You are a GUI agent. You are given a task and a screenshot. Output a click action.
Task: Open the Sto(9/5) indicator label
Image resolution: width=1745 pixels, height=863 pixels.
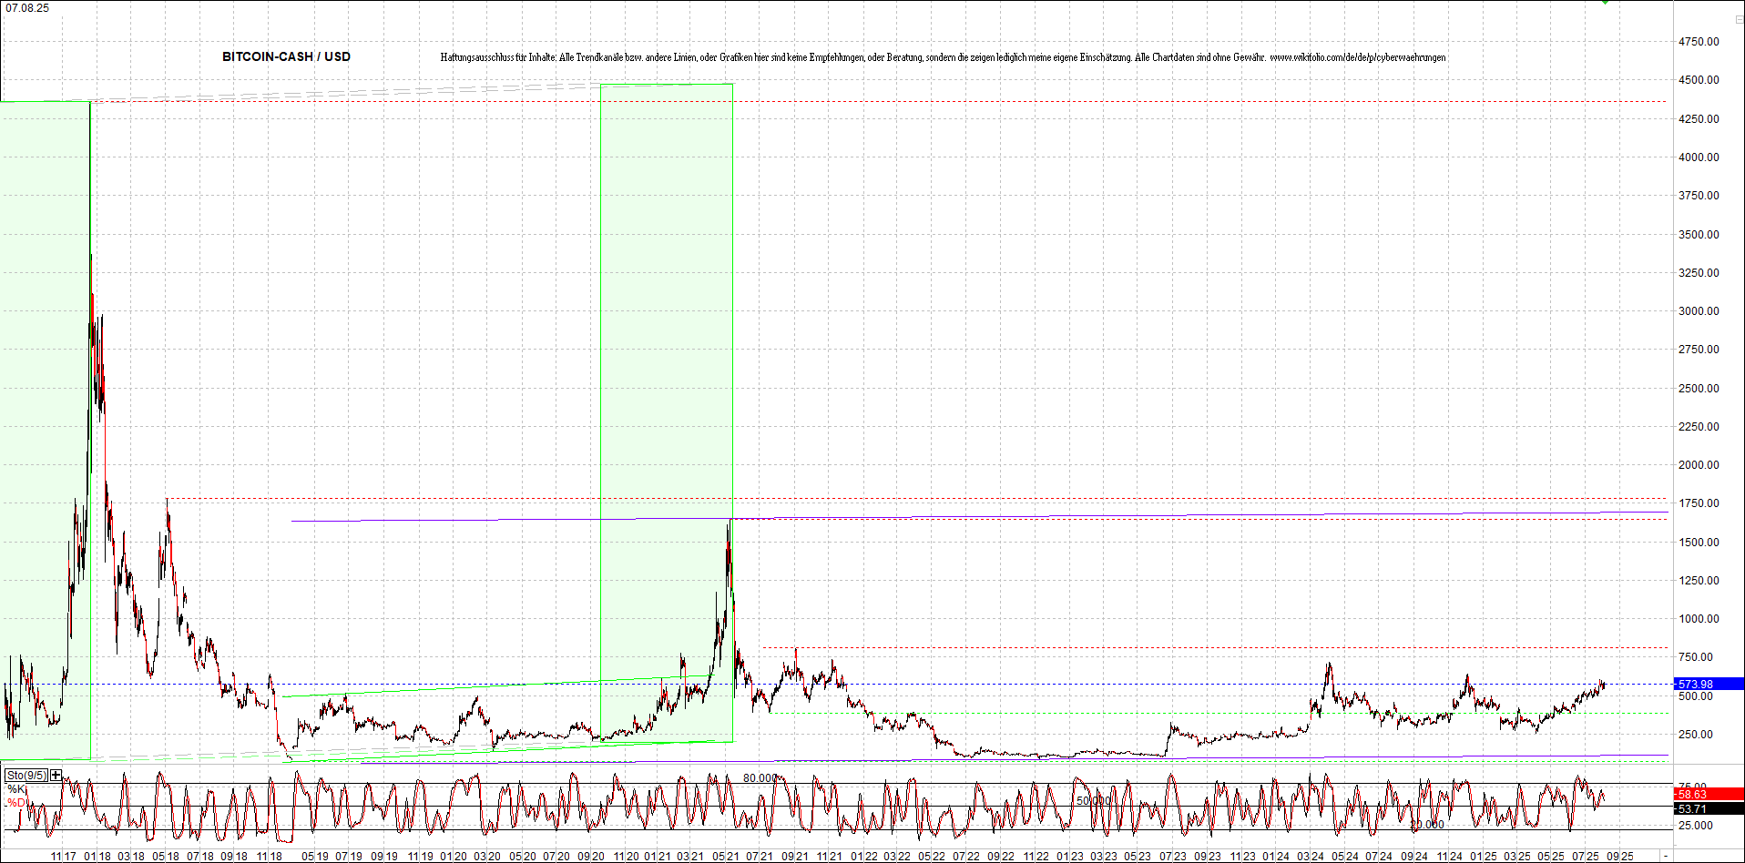26,775
